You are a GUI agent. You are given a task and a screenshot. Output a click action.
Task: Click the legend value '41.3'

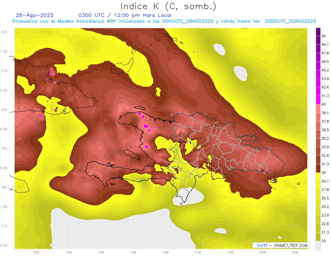325,96
